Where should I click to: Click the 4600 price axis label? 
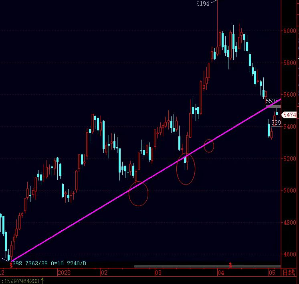[x=290, y=254]
